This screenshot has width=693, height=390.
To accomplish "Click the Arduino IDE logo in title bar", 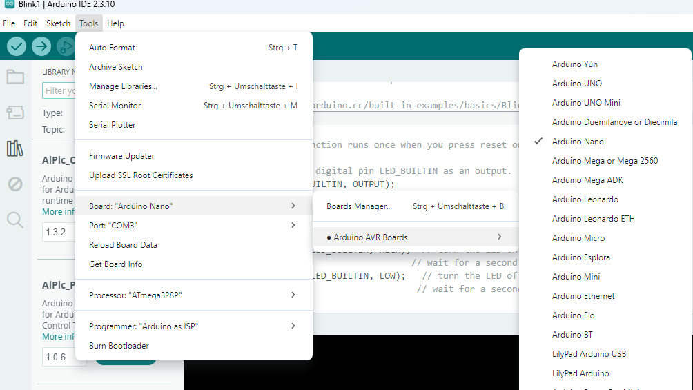I will [x=9, y=4].
